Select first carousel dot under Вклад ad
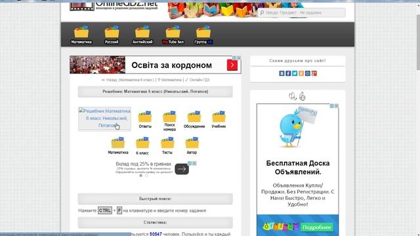Image resolution: width=420 pixels, height=236 pixels. pos(141,176)
